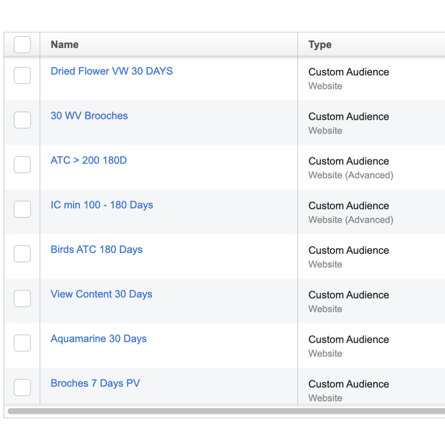This screenshot has height=433, width=445.
Task: Tick the select-all checkbox in header
Action: pyautogui.click(x=22, y=45)
